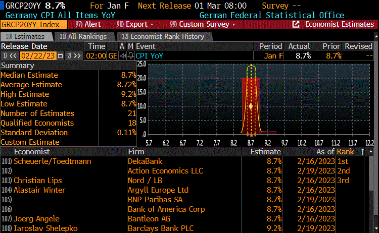379x233 pixels.
Task: Click the 3rd rank for Nord / LB
Action: click(343, 181)
